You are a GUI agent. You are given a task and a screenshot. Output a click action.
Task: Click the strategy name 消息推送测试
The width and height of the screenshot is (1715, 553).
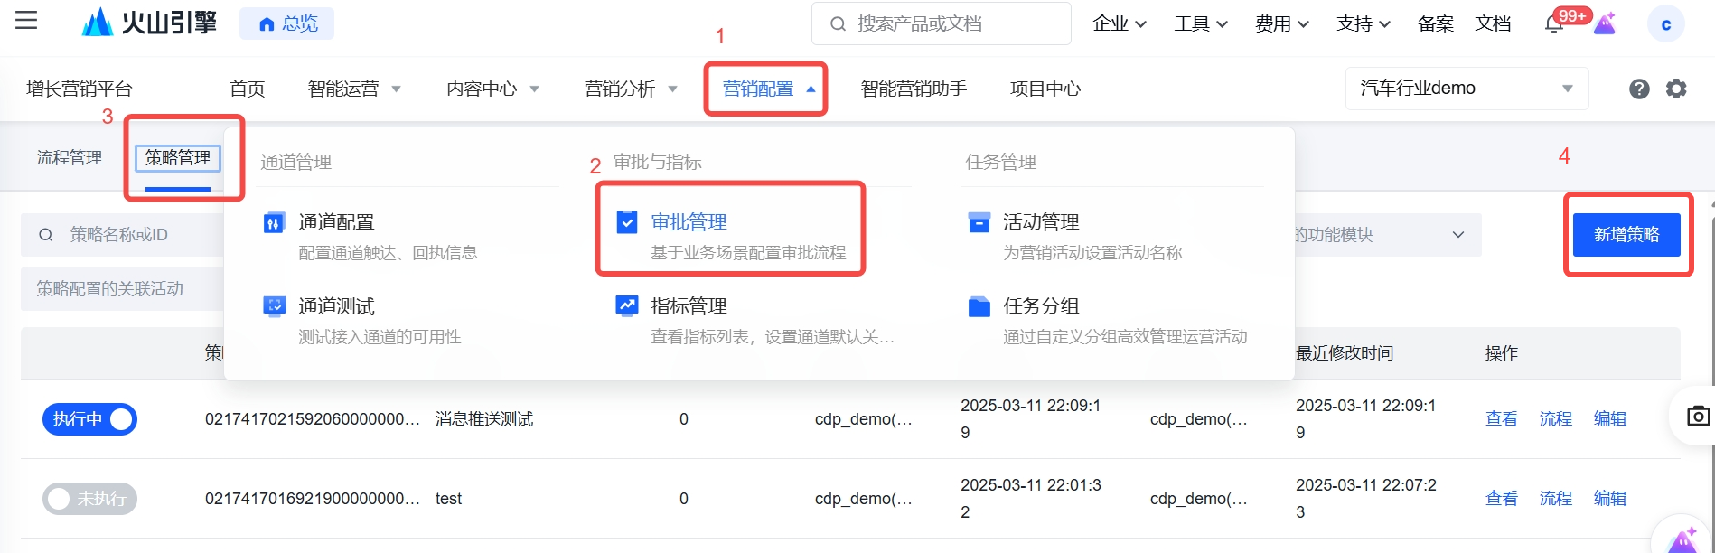click(484, 419)
